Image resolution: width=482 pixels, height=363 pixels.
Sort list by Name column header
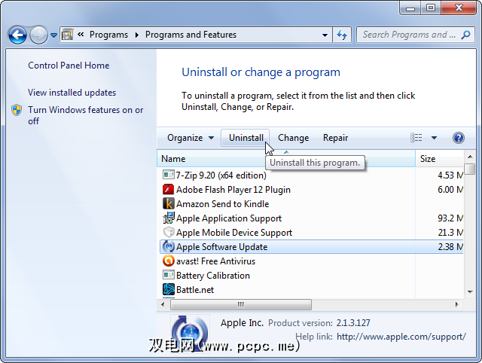click(286, 159)
